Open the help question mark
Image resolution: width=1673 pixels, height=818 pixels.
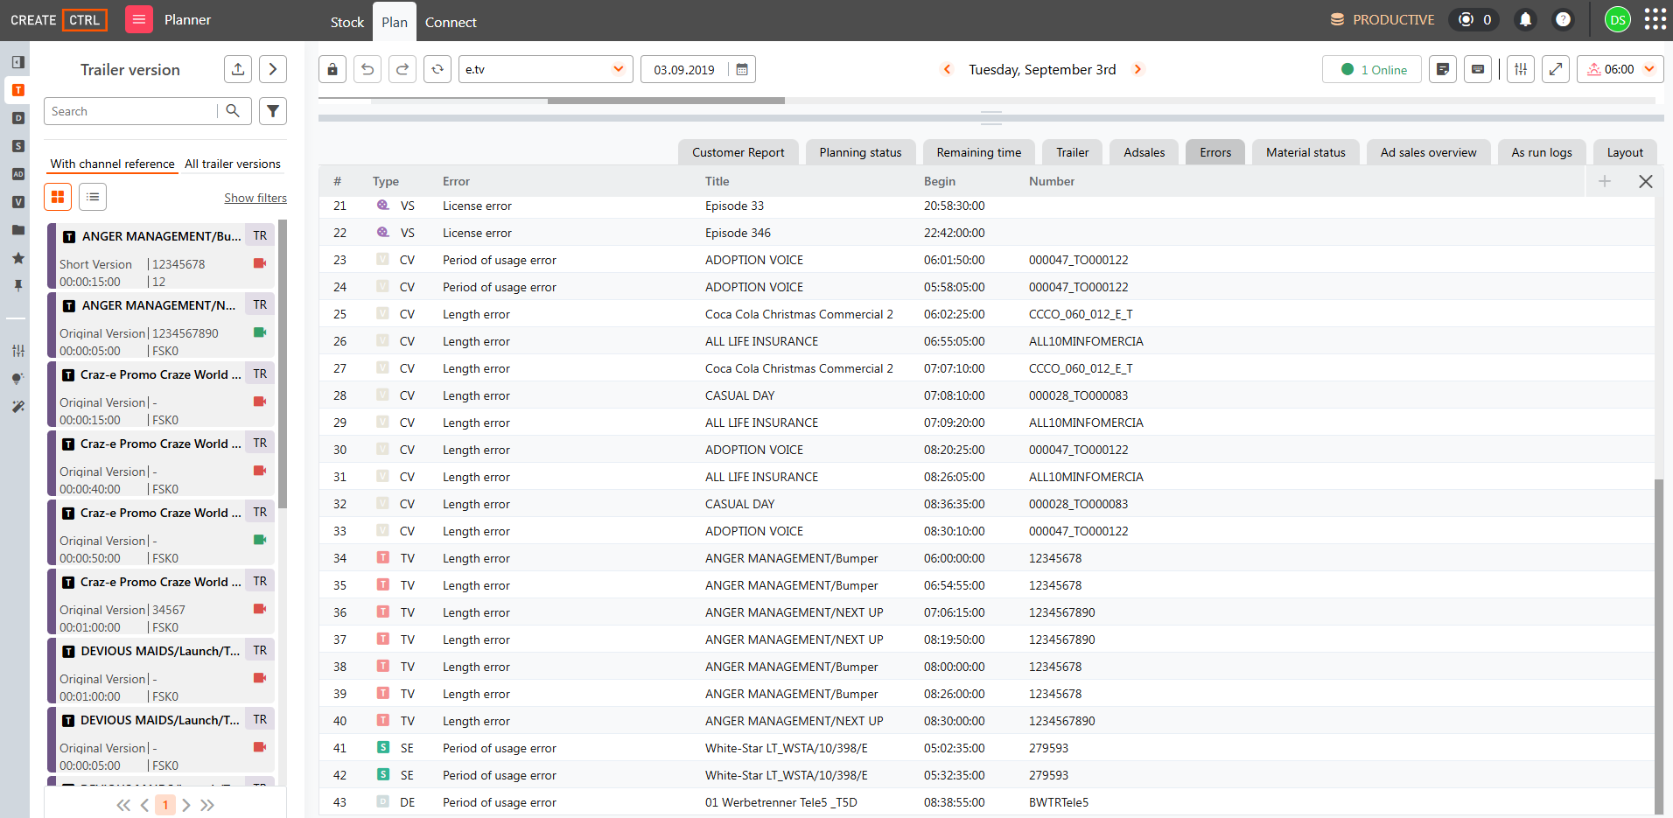(1564, 19)
